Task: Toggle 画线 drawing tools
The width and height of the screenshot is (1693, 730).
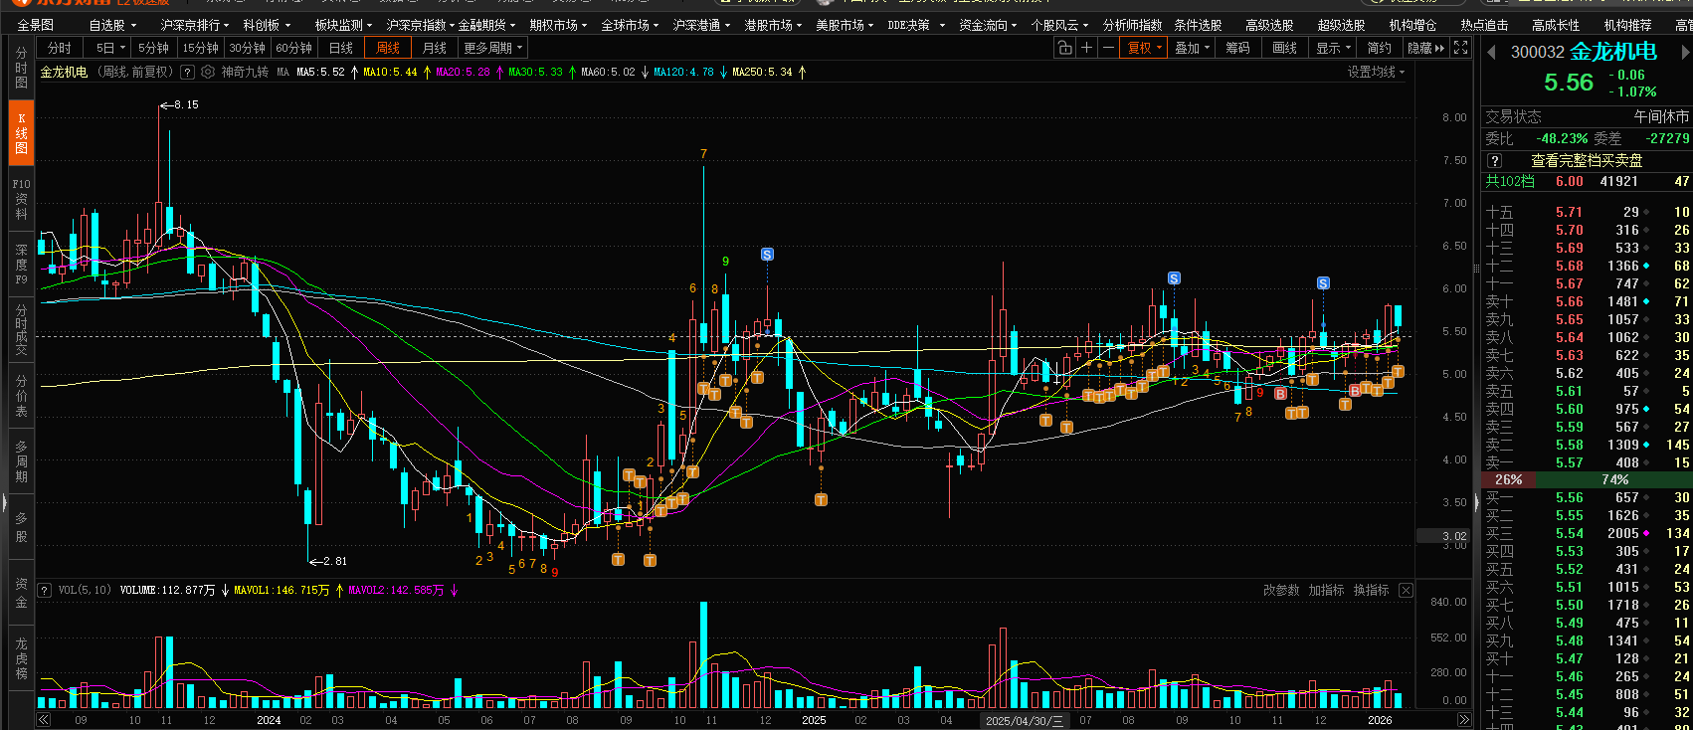Action: 1284,48
